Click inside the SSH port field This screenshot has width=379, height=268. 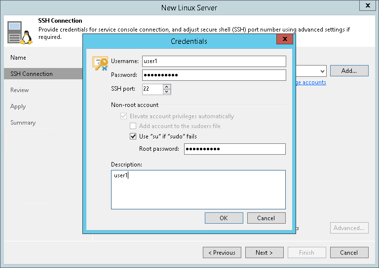[x=152, y=89]
